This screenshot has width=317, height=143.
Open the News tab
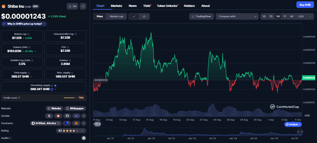point(133,6)
